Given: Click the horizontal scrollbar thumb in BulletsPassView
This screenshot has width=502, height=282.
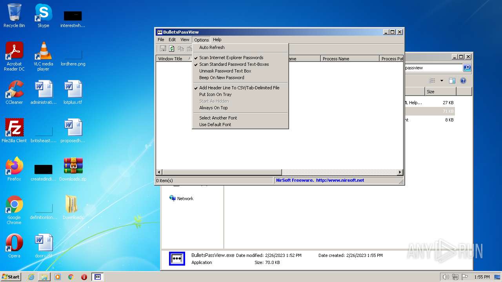Looking at the screenshot, I should [x=222, y=172].
